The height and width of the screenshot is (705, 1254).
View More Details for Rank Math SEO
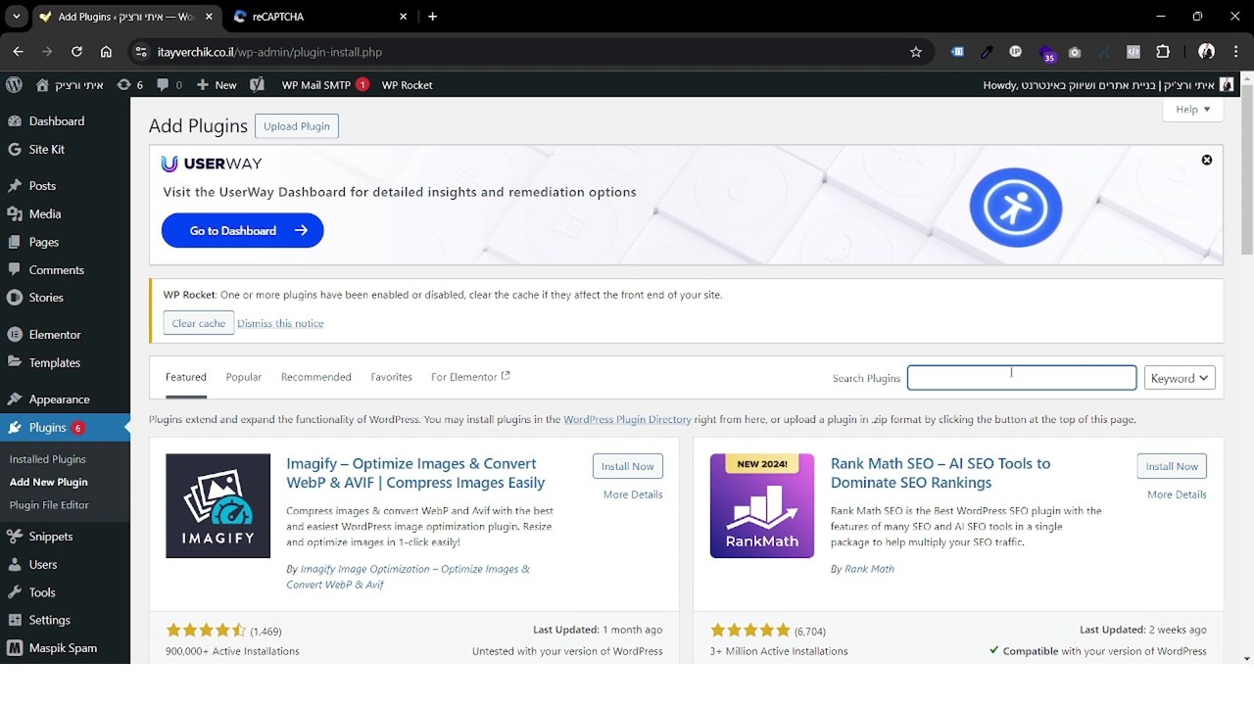(1177, 494)
